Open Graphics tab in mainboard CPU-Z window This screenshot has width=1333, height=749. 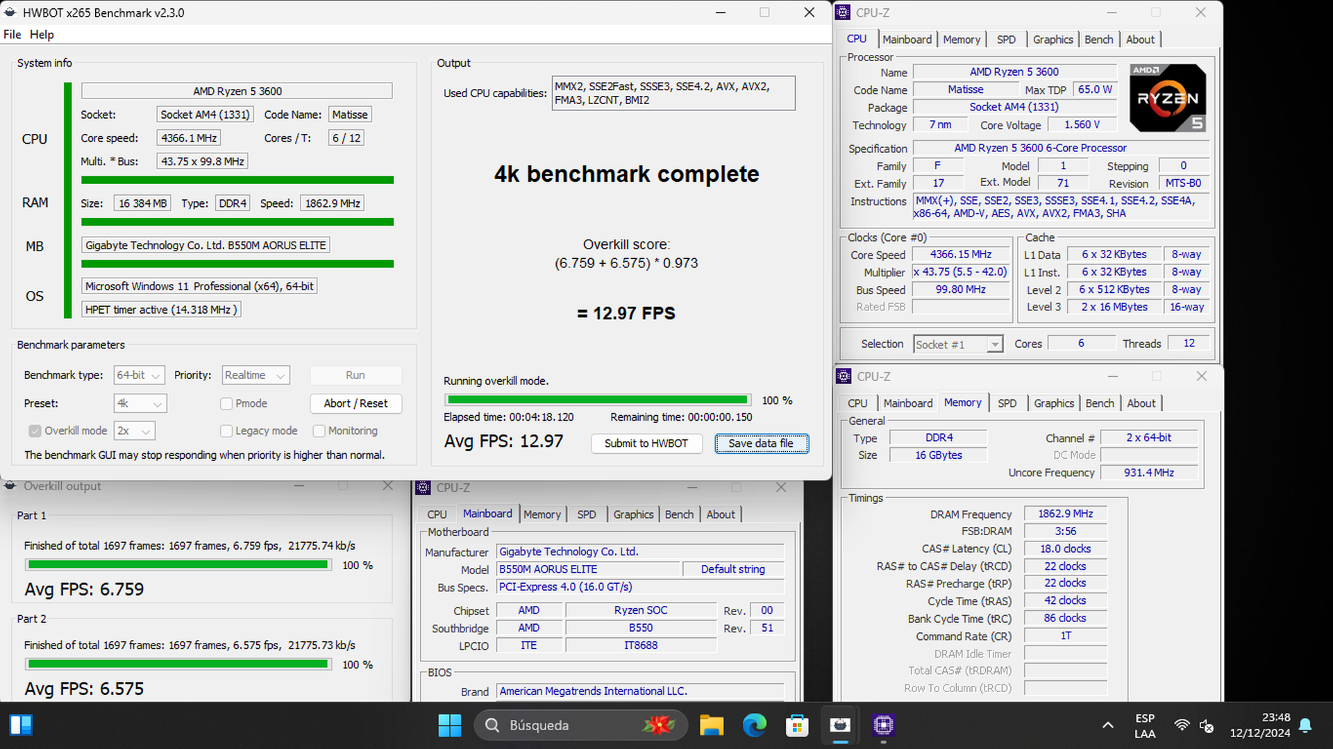pyautogui.click(x=633, y=514)
